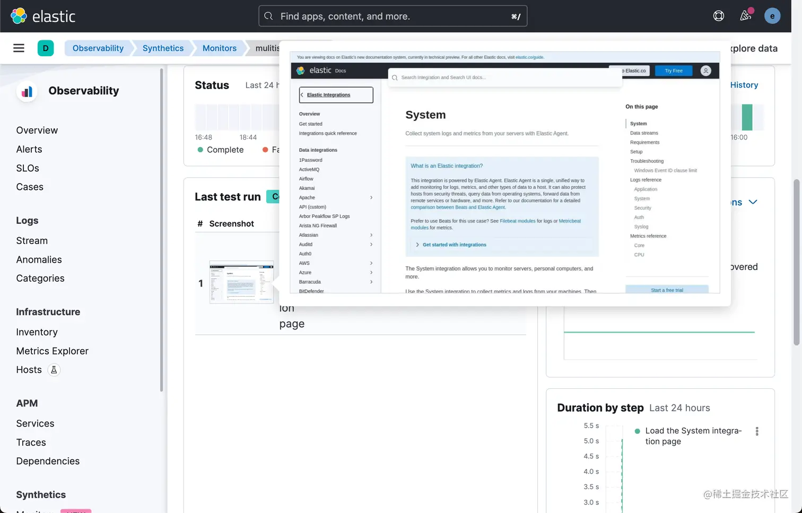Expand the chevron dropdown in right panel
This screenshot has height=513, width=802.
click(753, 202)
